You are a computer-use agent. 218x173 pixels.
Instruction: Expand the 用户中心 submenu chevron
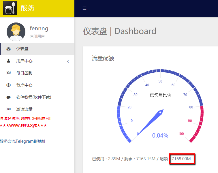coord(68,61)
